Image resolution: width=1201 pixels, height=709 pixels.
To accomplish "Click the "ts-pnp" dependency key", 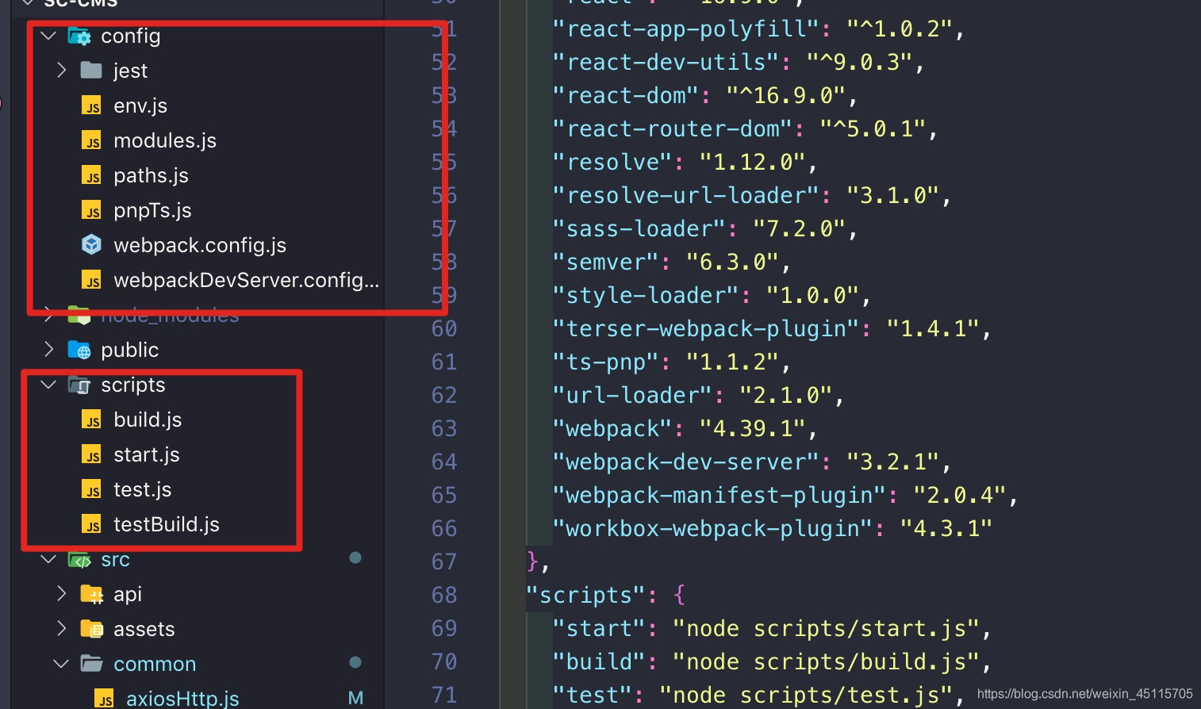I will coord(606,362).
